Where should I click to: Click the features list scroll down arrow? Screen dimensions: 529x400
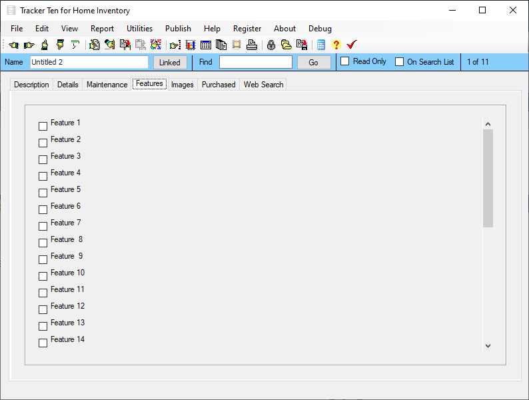(x=488, y=345)
